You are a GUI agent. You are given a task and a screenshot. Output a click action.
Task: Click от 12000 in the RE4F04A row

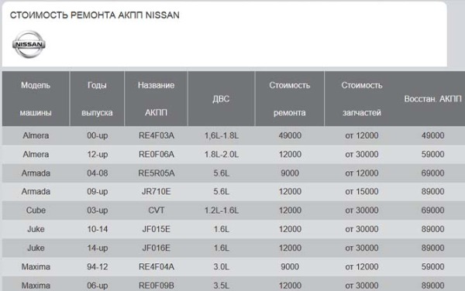pyautogui.click(x=362, y=267)
